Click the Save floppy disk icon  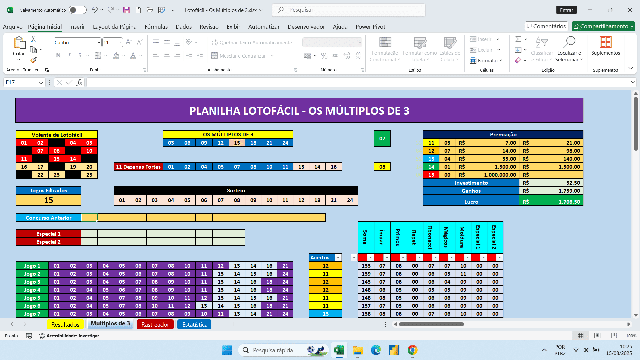(x=126, y=10)
